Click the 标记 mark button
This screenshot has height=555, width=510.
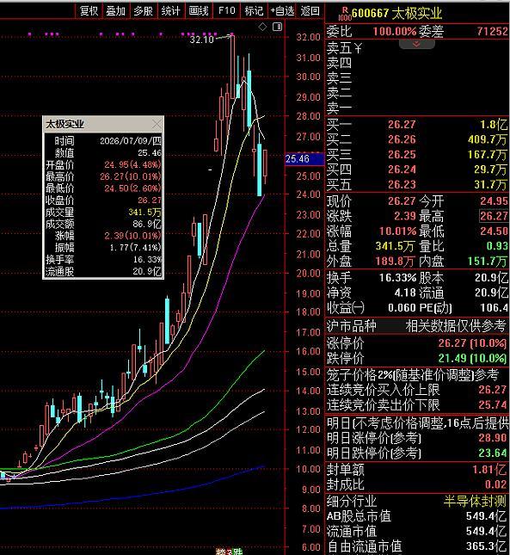254,11
